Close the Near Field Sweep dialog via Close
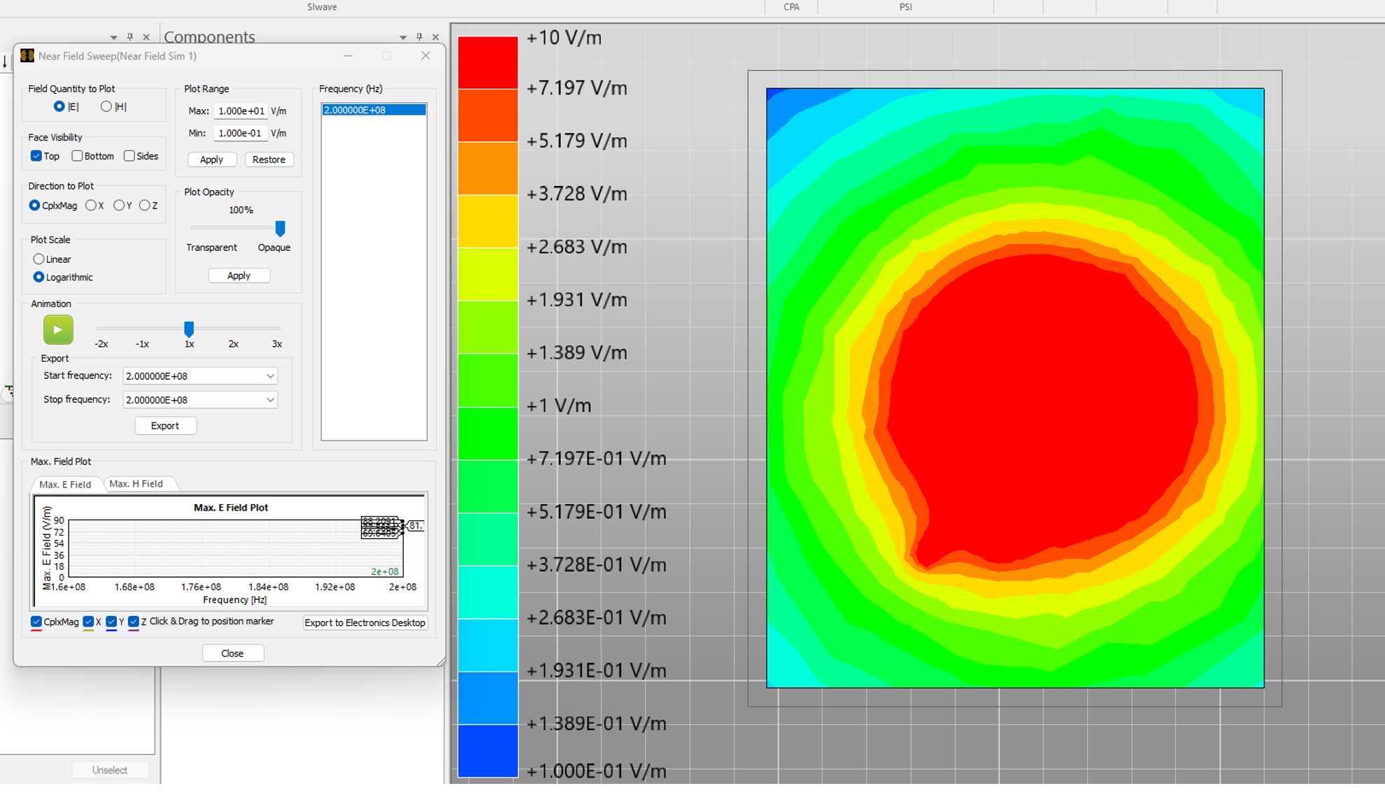 (232, 653)
